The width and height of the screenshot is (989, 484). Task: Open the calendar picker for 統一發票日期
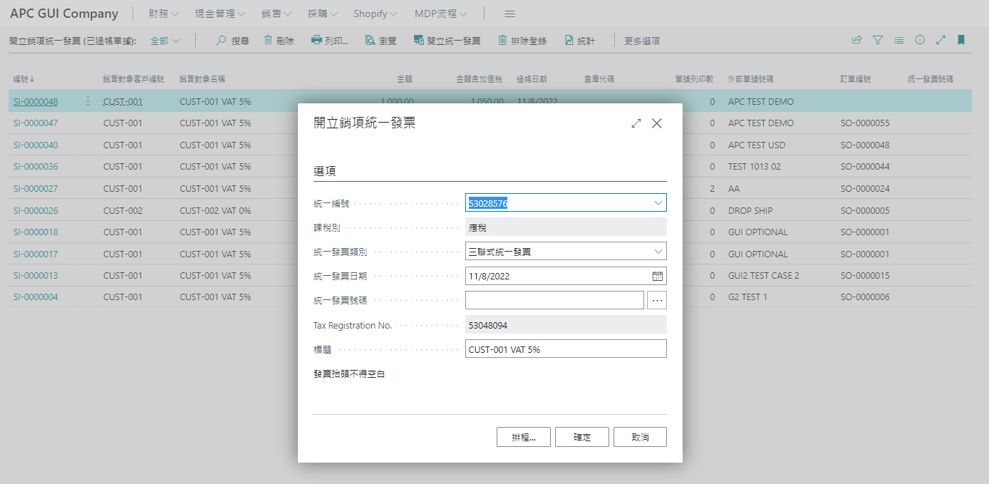pyautogui.click(x=657, y=276)
